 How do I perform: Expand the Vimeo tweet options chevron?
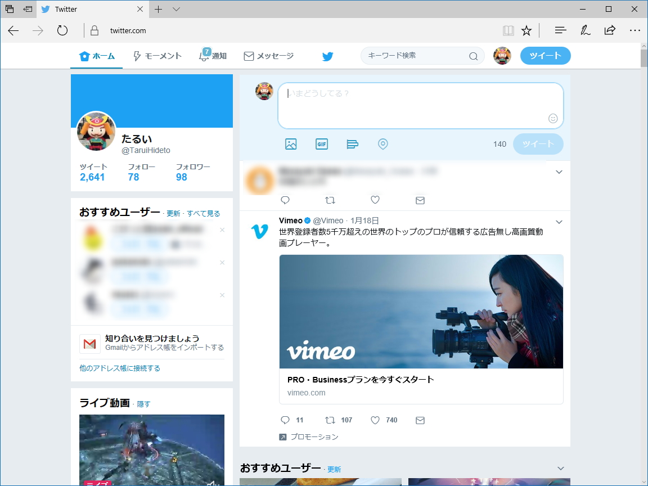[559, 222]
